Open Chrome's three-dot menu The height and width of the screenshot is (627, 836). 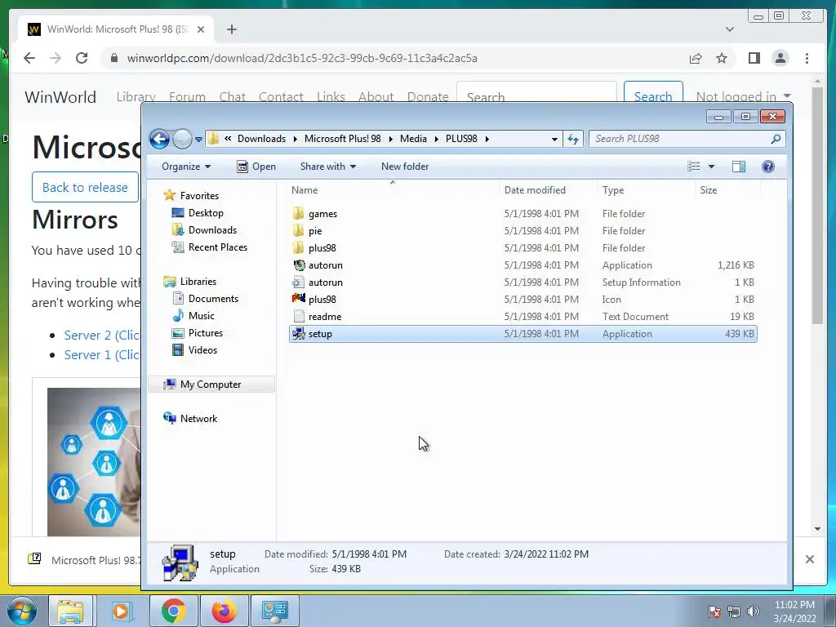pos(807,58)
